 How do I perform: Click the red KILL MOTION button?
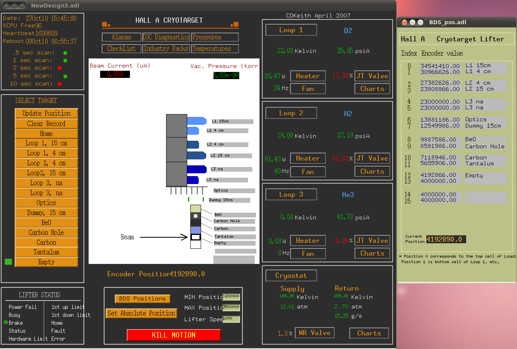174,335
